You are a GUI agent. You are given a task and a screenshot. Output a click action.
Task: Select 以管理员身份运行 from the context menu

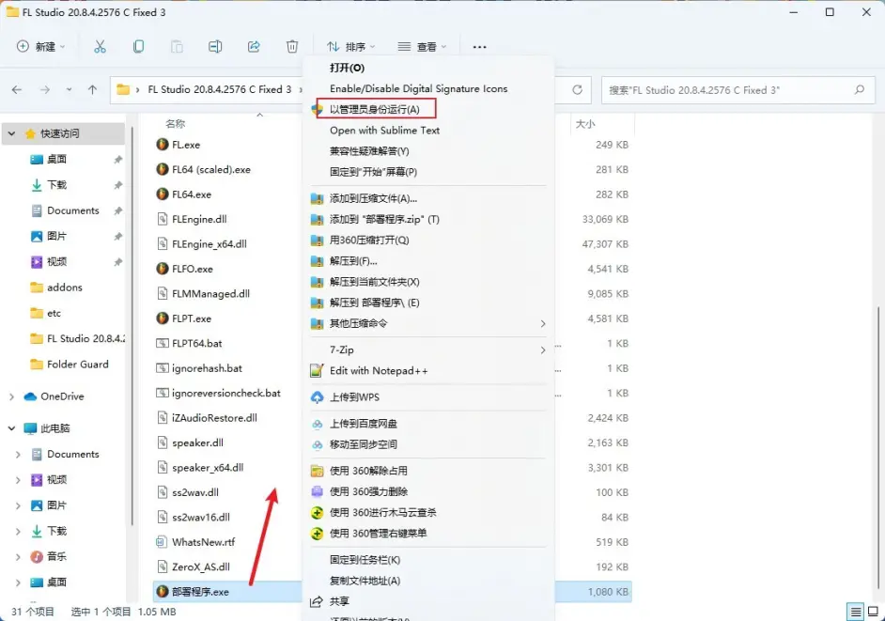[373, 108]
